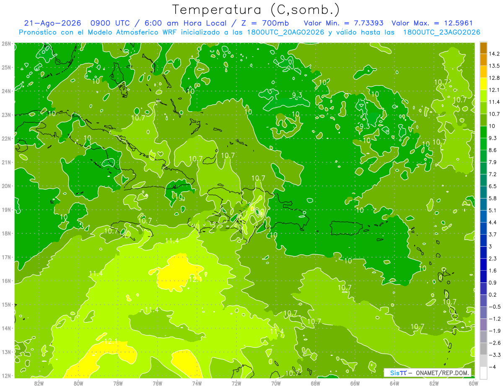Click the "72W" longitude axis label
This screenshot has width=503, height=389.
[236, 383]
